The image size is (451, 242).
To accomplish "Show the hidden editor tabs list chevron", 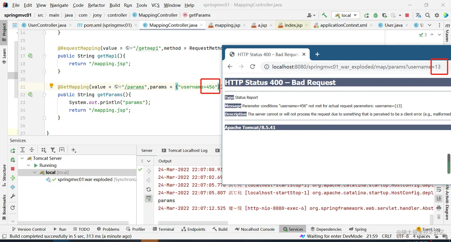I will coord(430,25).
